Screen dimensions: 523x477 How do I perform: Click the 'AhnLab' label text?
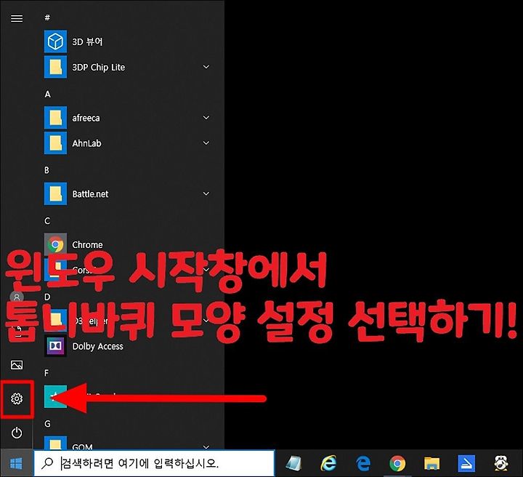[86, 143]
